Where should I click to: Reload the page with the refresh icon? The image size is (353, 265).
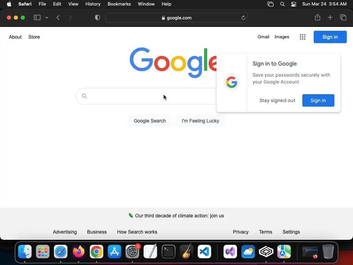tap(243, 18)
